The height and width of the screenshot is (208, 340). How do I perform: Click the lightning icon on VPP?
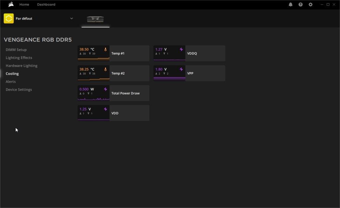[x=181, y=69]
